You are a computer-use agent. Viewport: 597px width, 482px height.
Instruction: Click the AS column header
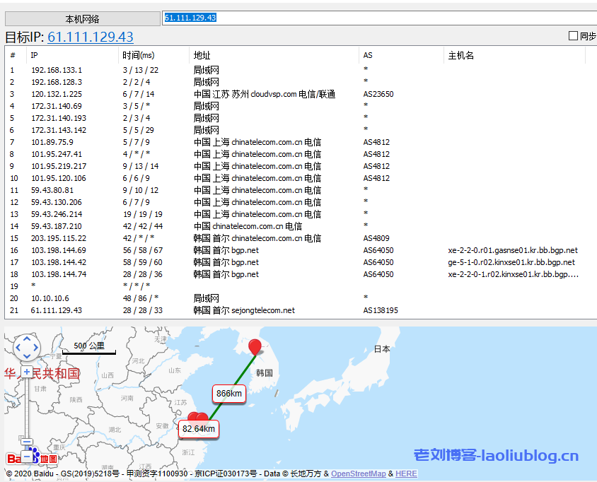368,55
